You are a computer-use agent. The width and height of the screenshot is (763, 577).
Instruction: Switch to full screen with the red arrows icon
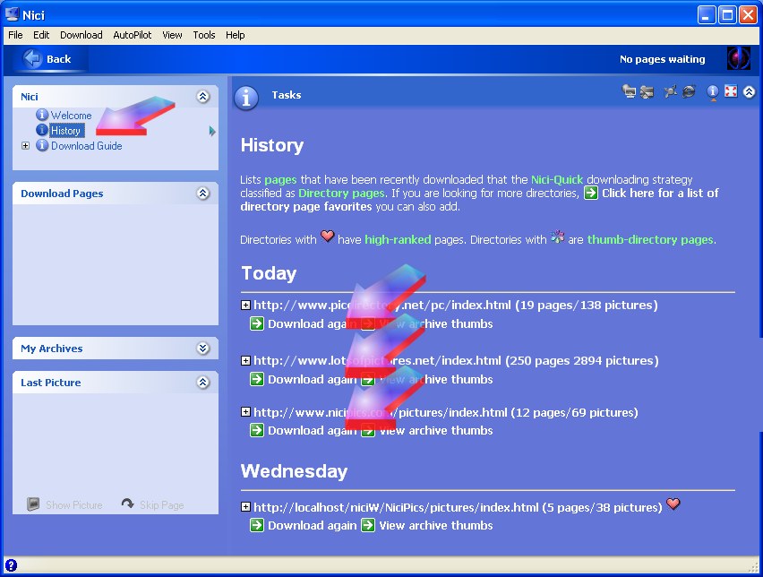point(731,91)
